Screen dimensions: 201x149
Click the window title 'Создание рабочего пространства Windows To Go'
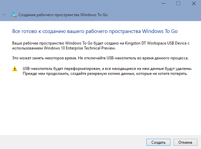click(x=63, y=15)
